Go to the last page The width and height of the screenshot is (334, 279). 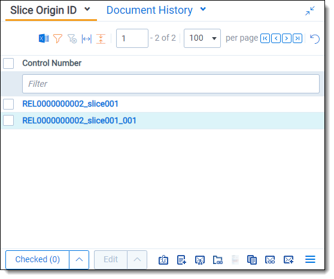click(297, 38)
